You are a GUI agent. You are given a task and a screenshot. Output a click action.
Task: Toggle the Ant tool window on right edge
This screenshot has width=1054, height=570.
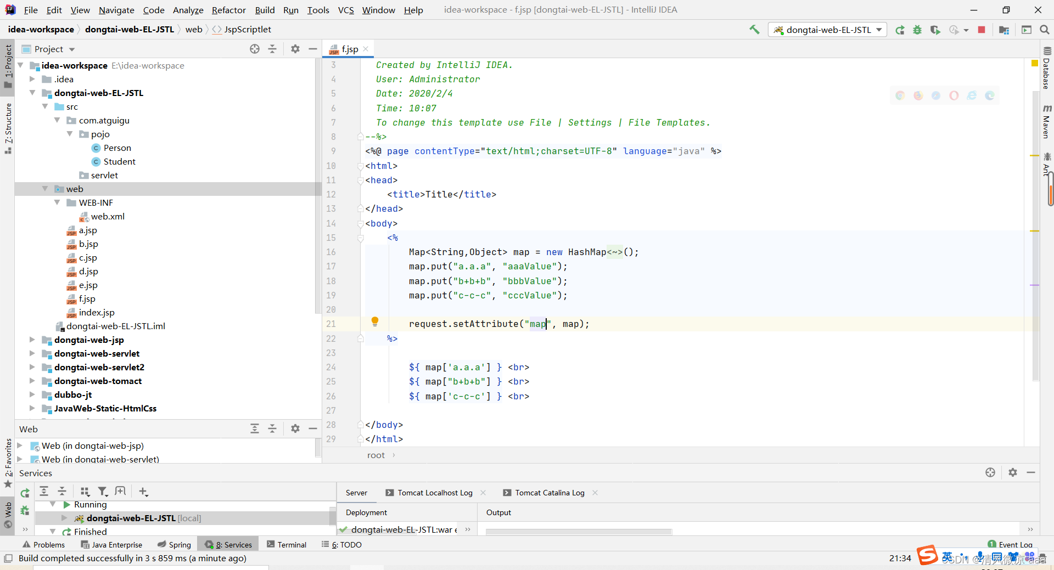(x=1047, y=164)
